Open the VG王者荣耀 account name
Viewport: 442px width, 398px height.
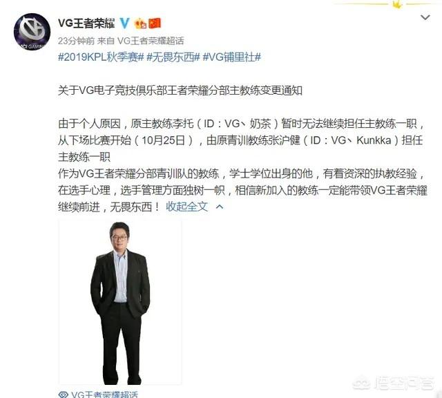click(x=86, y=23)
